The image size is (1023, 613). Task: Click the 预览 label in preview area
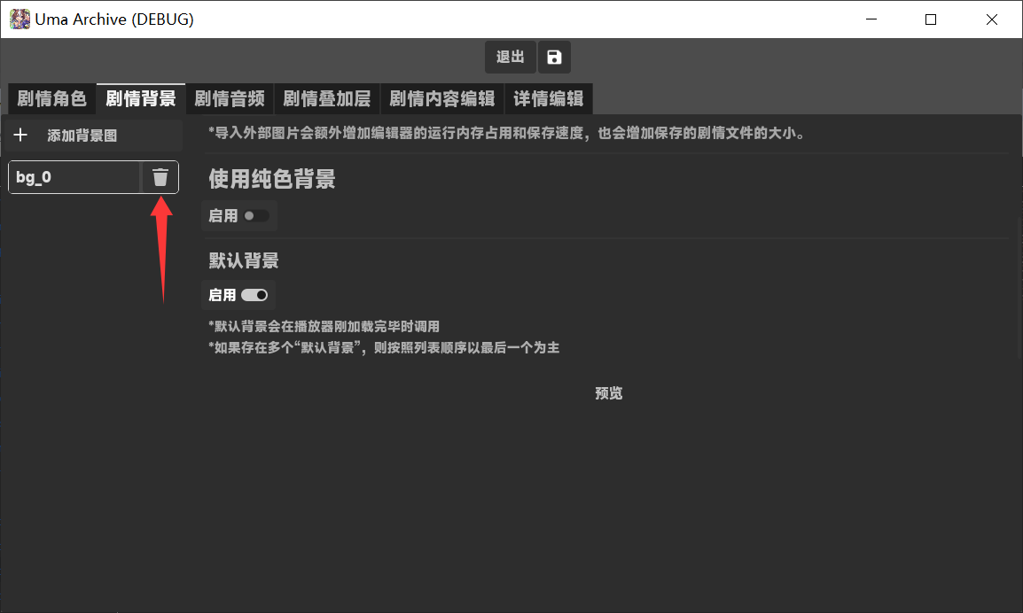pos(609,393)
